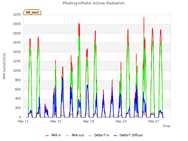Click the Time axis title
Image resolution: width=188 pixels, height=141 pixels.
point(166,126)
